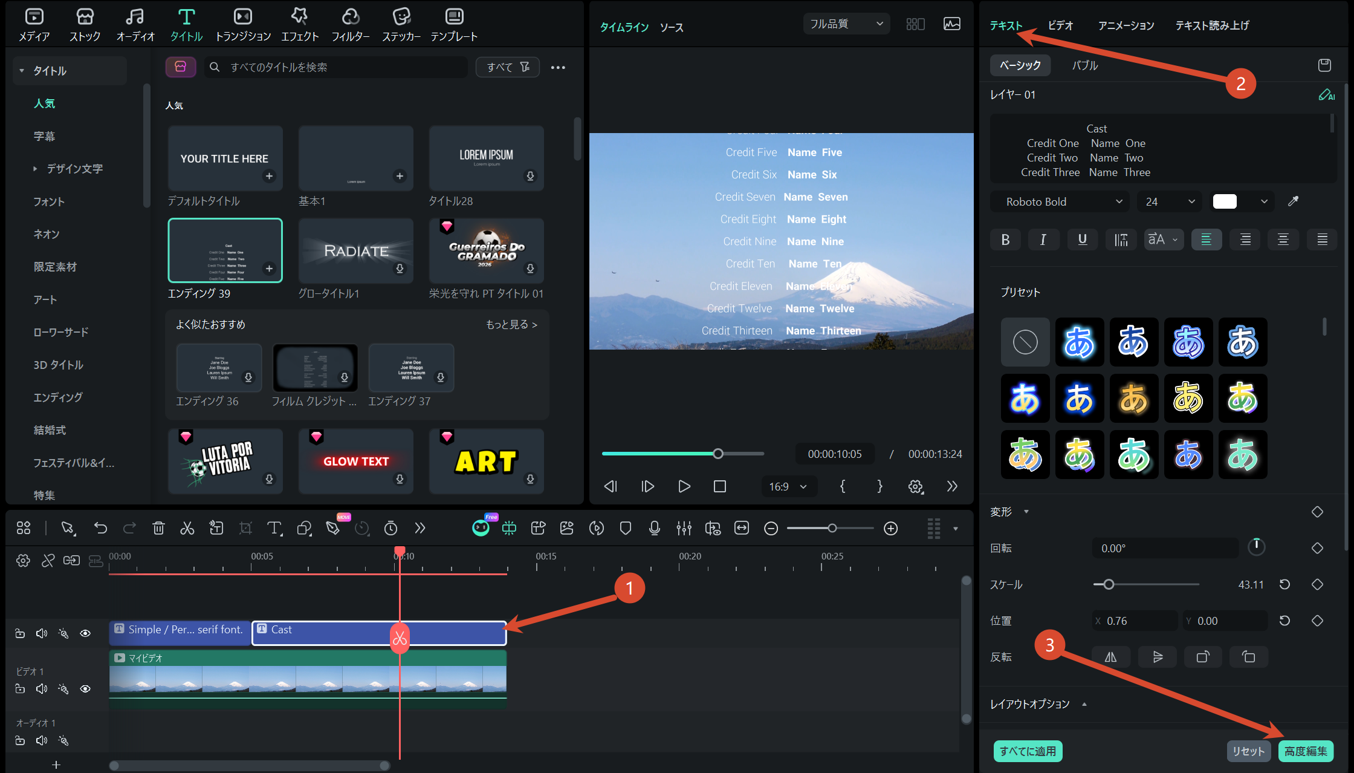Open the すべて filter button
Screen dimensions: 1354x773
pyautogui.click(x=508, y=67)
